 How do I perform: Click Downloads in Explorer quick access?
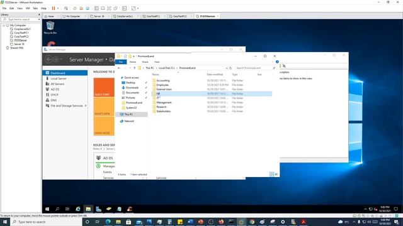point(132,88)
